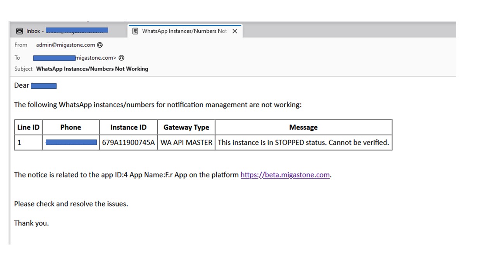Click the WA API MASTER table cell
The width and height of the screenshot is (496, 279).
186,143
